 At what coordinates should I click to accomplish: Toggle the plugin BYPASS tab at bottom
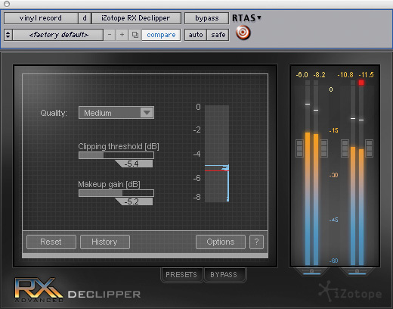click(x=224, y=275)
